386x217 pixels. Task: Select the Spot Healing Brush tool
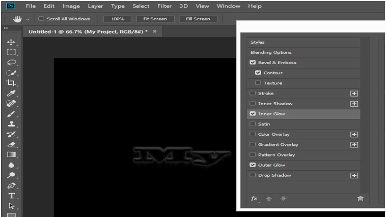click(x=11, y=104)
